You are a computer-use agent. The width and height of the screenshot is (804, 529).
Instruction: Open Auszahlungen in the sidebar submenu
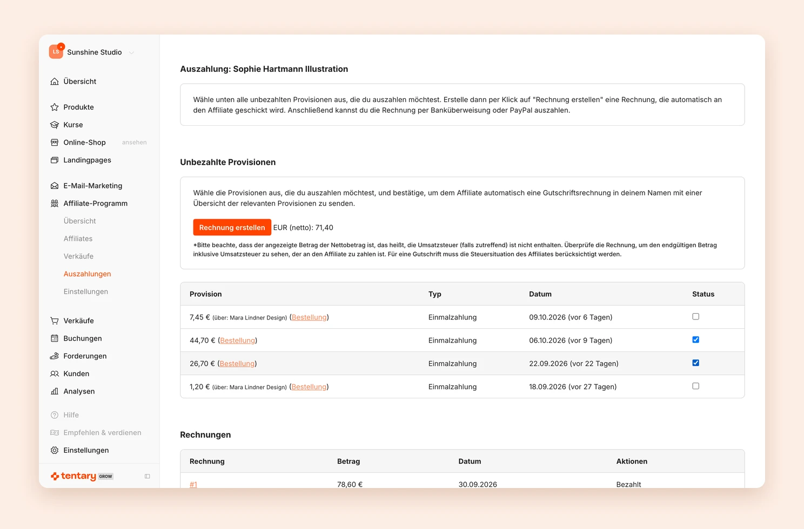87,274
